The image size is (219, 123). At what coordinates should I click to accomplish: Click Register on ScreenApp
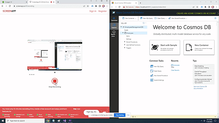point(103,11)
